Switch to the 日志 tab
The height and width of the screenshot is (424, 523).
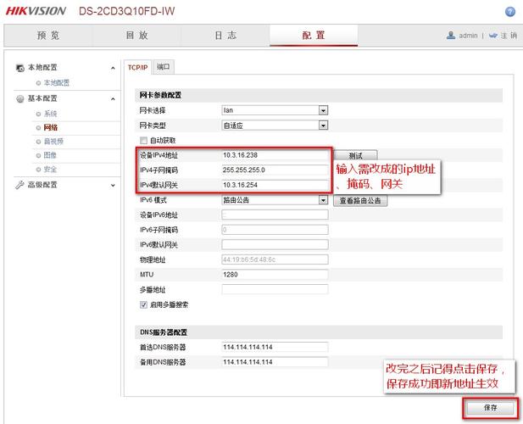pyautogui.click(x=225, y=36)
